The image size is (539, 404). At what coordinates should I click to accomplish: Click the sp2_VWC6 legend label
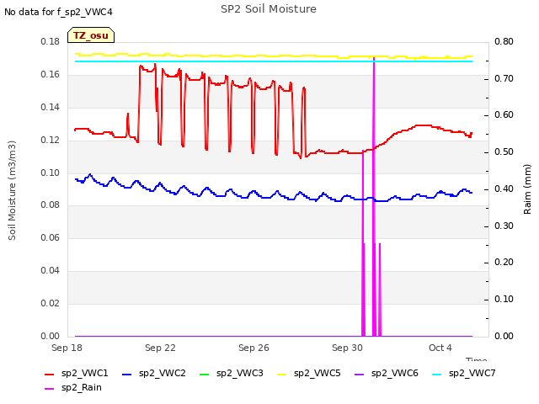[x=395, y=373]
